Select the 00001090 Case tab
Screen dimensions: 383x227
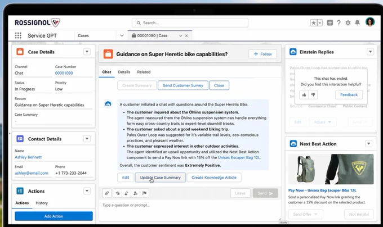153,35
